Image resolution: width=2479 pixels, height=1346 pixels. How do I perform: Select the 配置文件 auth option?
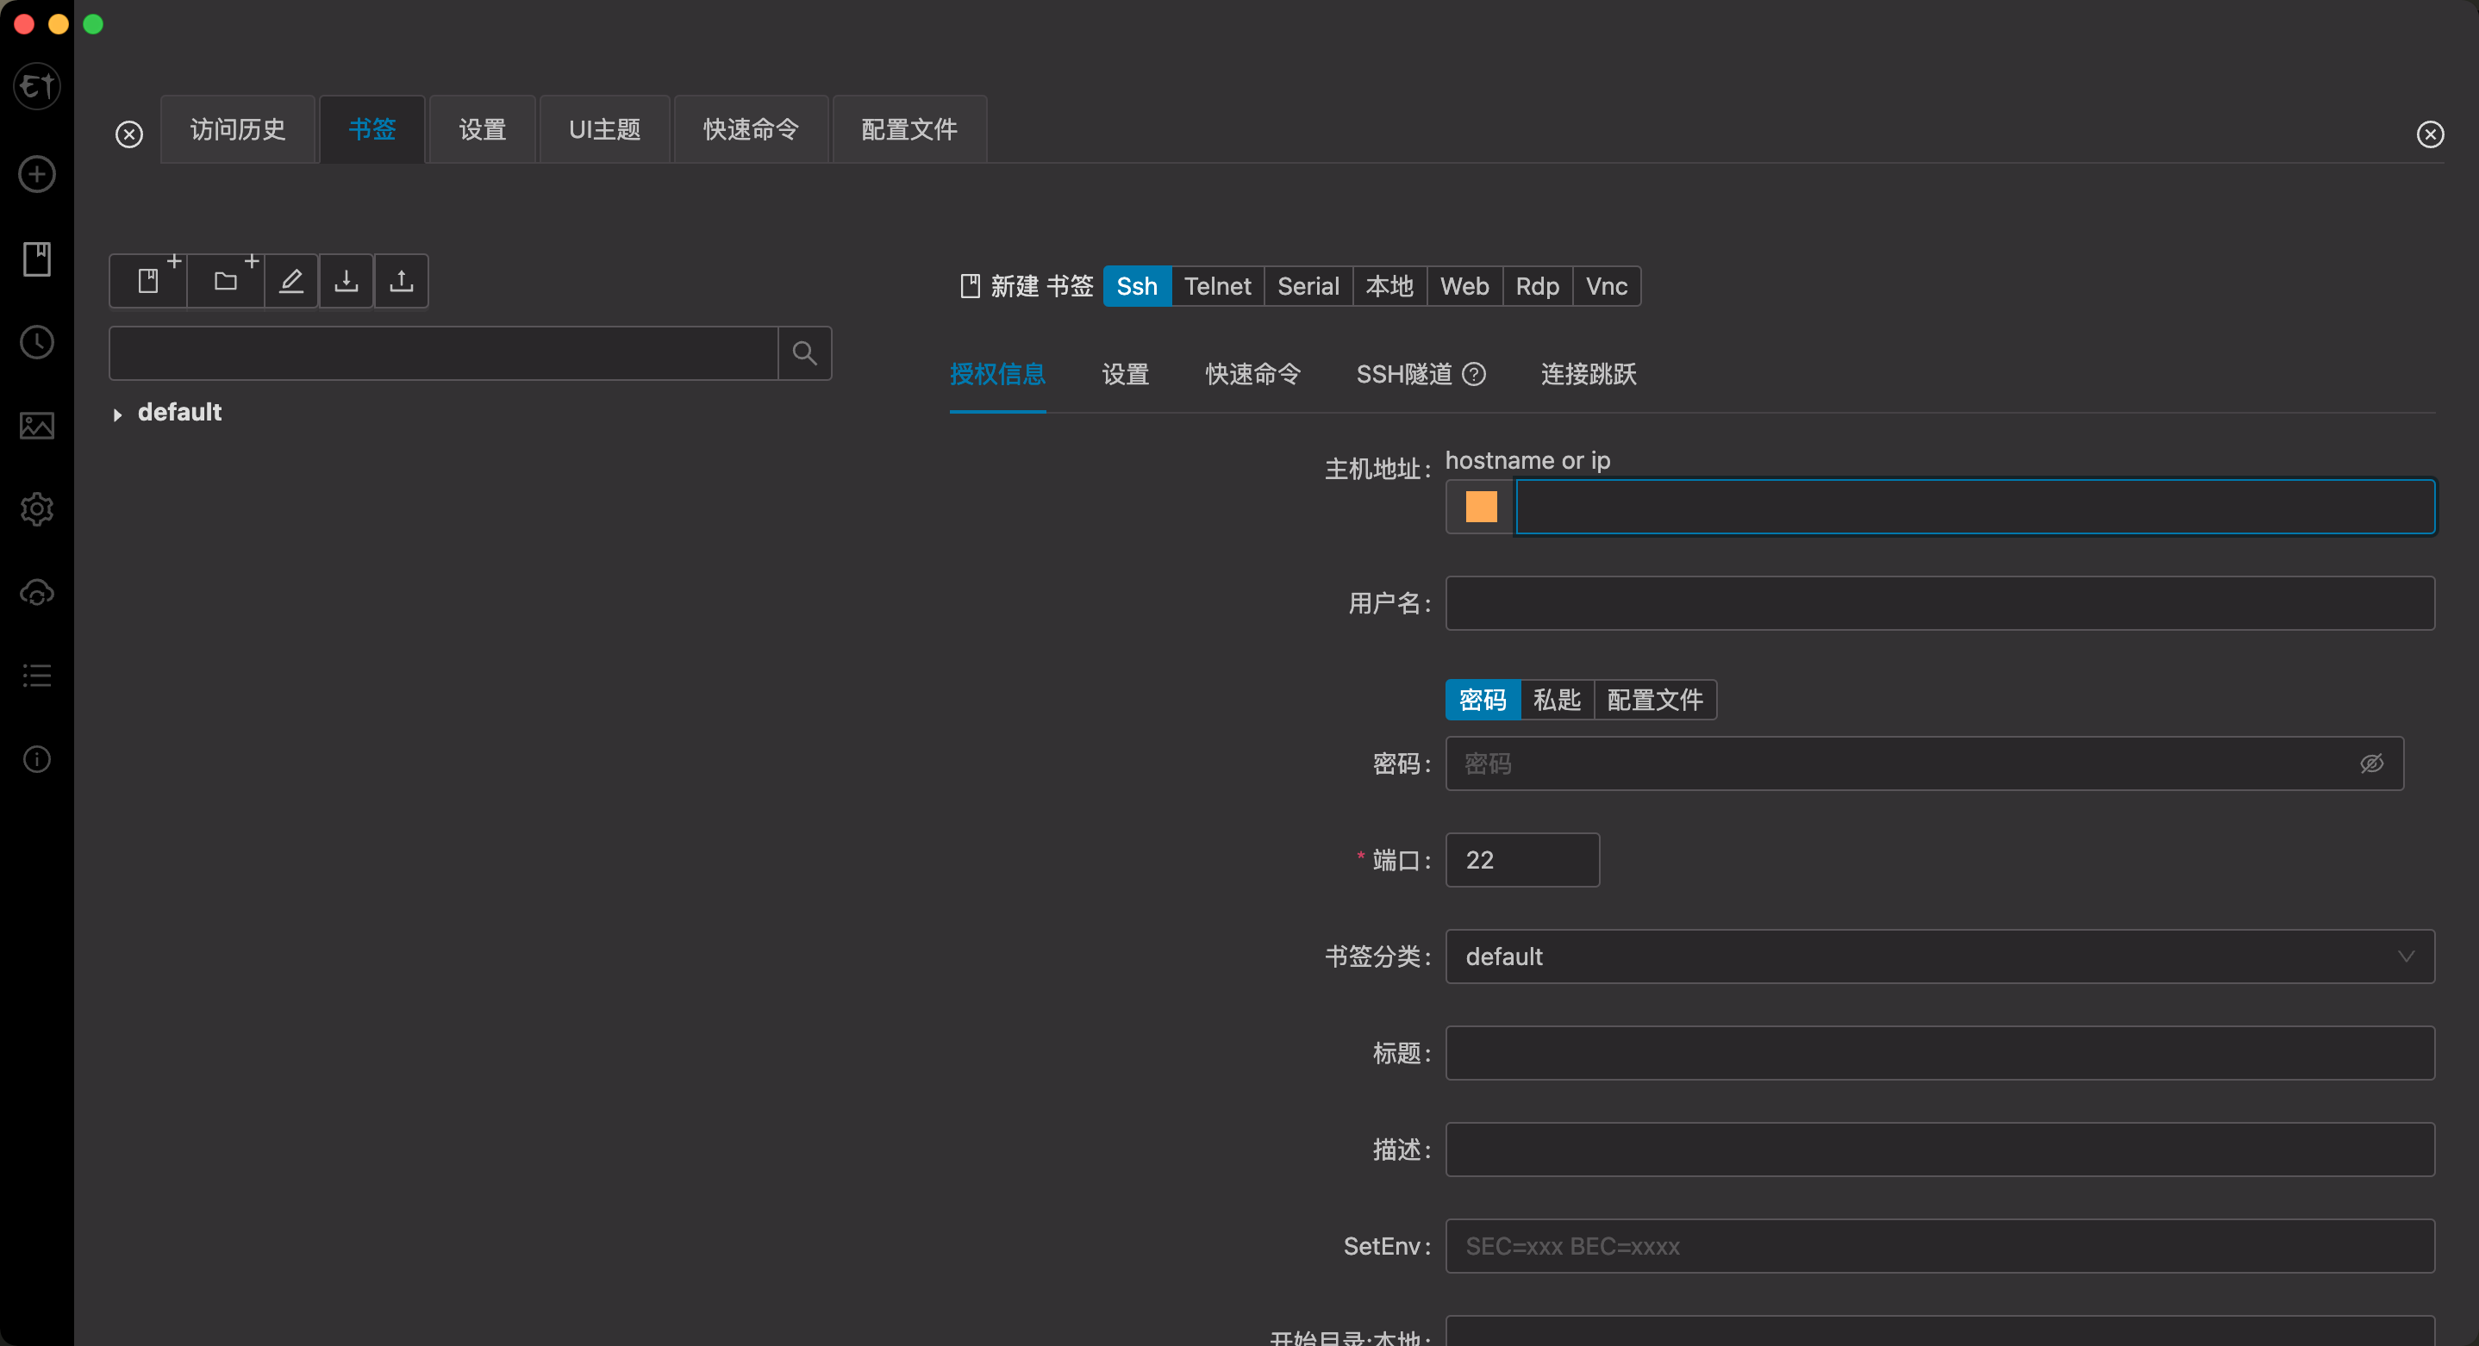pos(1654,700)
